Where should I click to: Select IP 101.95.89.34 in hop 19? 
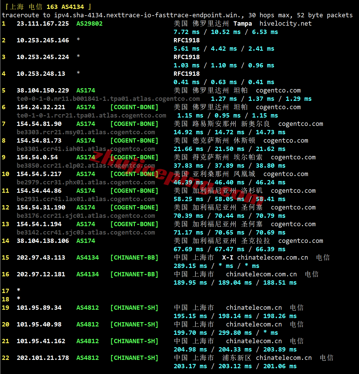point(39,308)
